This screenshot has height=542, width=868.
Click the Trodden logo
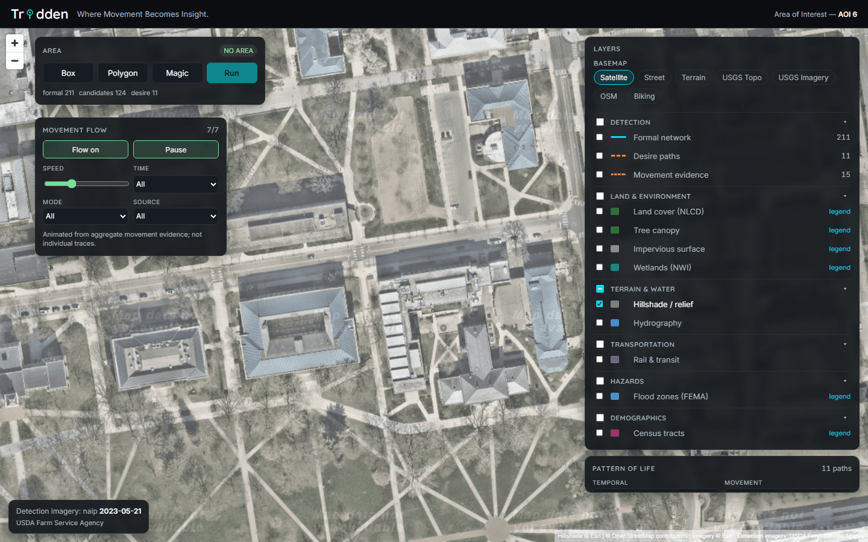pos(40,14)
